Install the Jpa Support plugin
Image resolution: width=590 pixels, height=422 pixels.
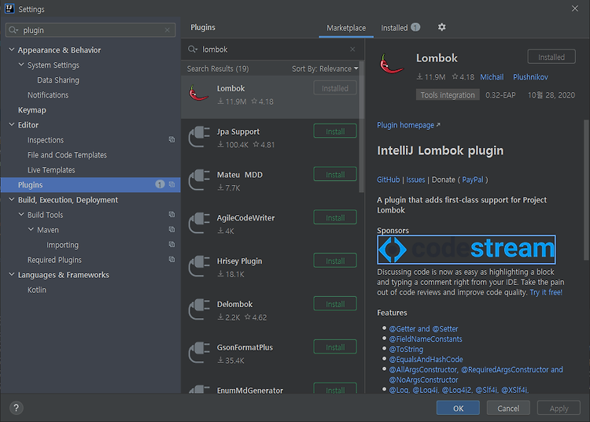(x=335, y=131)
